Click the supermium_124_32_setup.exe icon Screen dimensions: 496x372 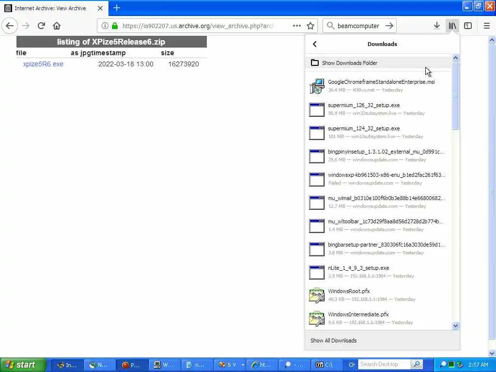(x=317, y=133)
